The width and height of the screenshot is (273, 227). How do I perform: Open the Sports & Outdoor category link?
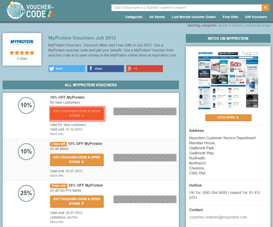pyautogui.click(x=231, y=25)
